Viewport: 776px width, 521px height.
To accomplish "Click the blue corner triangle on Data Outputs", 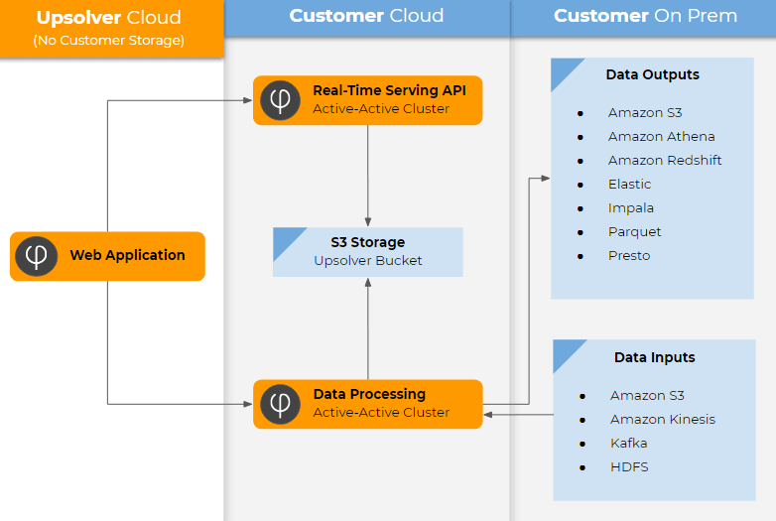I will pyautogui.click(x=564, y=70).
